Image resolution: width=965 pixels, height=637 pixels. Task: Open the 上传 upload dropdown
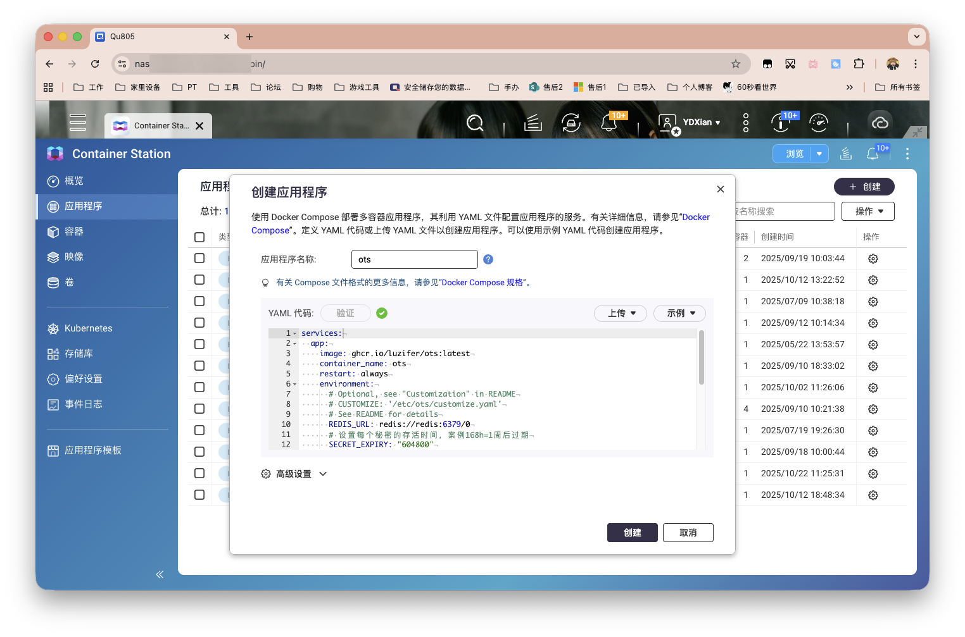(x=620, y=313)
